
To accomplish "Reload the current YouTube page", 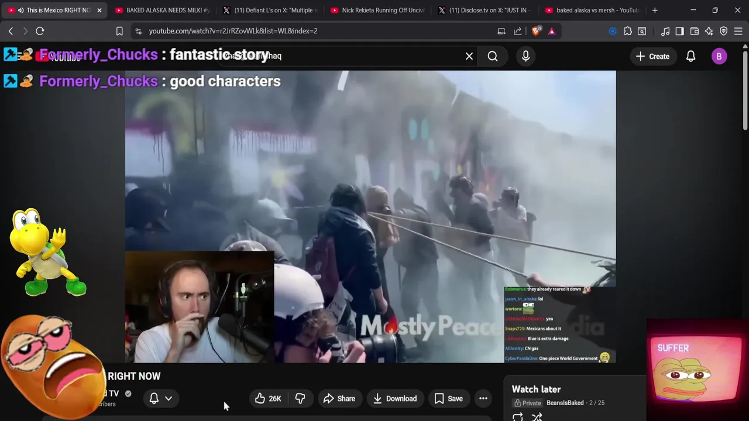I will point(40,31).
